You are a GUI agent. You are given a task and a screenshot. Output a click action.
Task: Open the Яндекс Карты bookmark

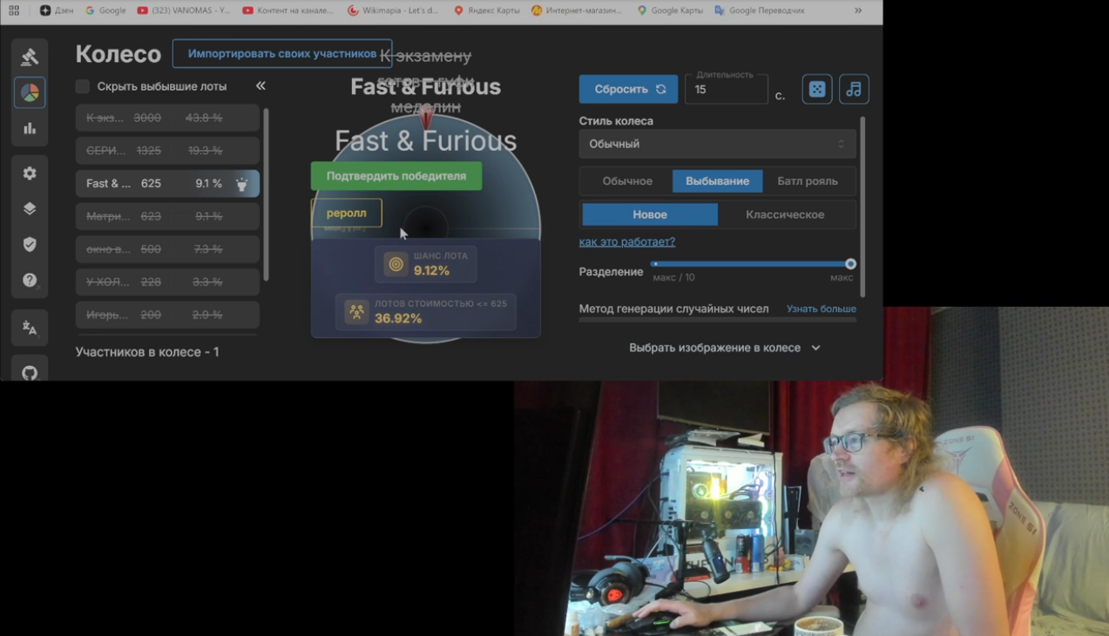click(x=488, y=10)
